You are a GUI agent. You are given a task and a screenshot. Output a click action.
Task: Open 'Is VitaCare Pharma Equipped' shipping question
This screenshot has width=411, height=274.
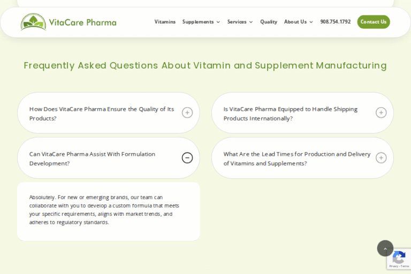tap(291, 113)
